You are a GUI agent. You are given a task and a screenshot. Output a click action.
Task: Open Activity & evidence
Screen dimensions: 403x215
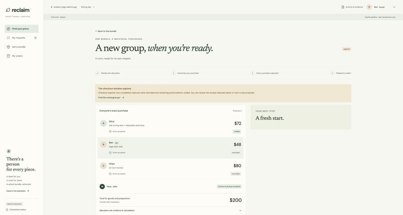(352, 7)
